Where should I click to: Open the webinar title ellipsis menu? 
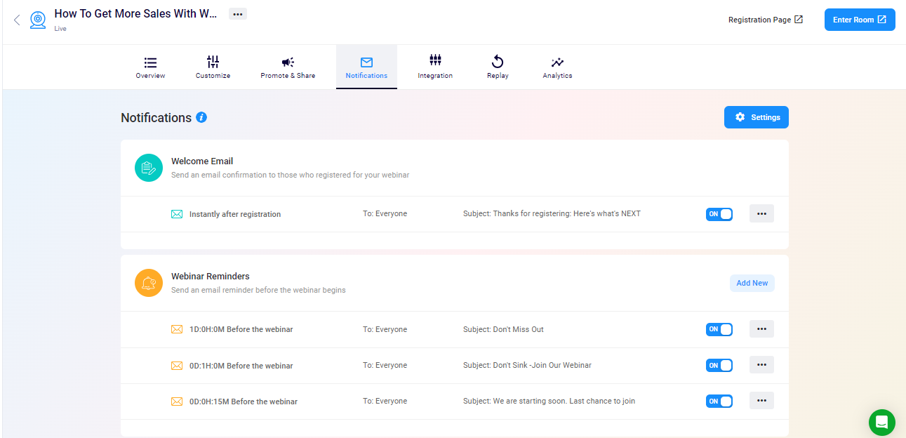pos(237,13)
